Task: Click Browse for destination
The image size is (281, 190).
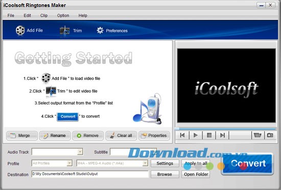Action: [165, 174]
